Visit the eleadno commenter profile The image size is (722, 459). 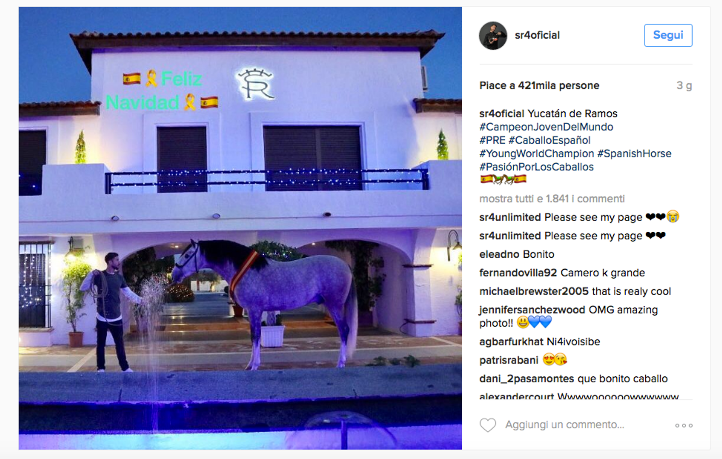click(x=499, y=254)
